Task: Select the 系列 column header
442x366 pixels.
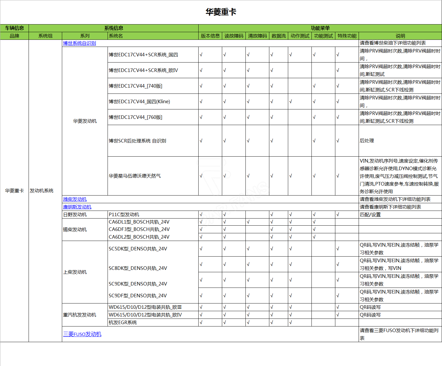Action: click(x=85, y=36)
